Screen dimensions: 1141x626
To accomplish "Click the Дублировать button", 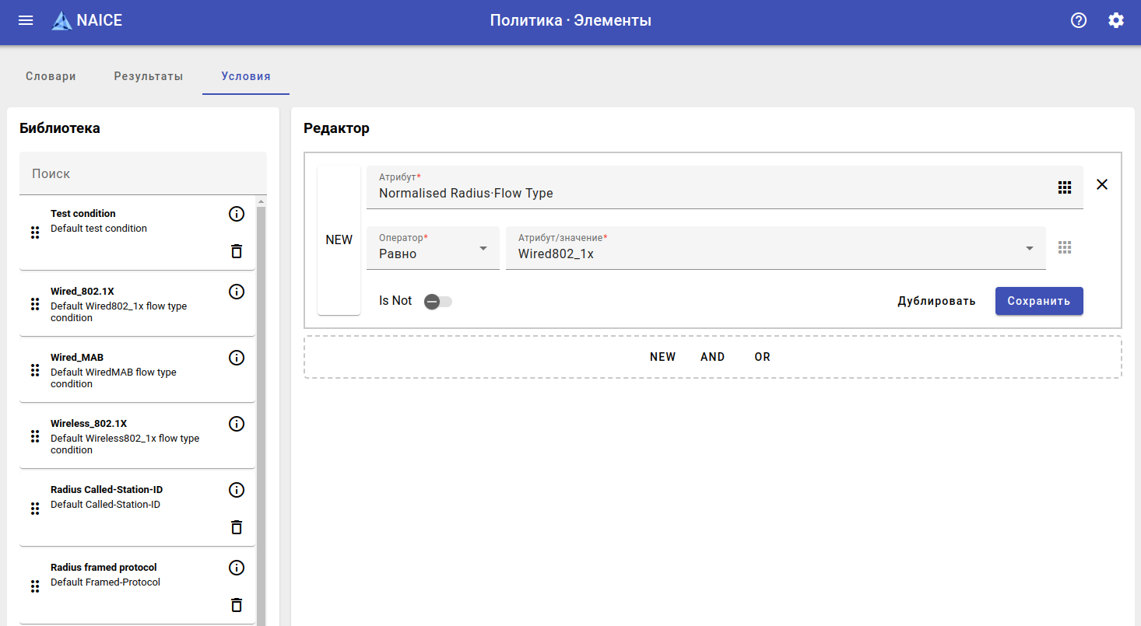I will pos(936,301).
